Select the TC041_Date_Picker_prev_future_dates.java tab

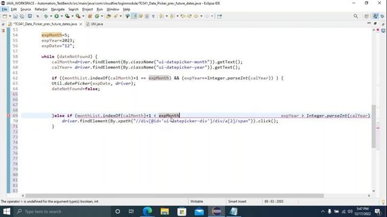pos(45,24)
